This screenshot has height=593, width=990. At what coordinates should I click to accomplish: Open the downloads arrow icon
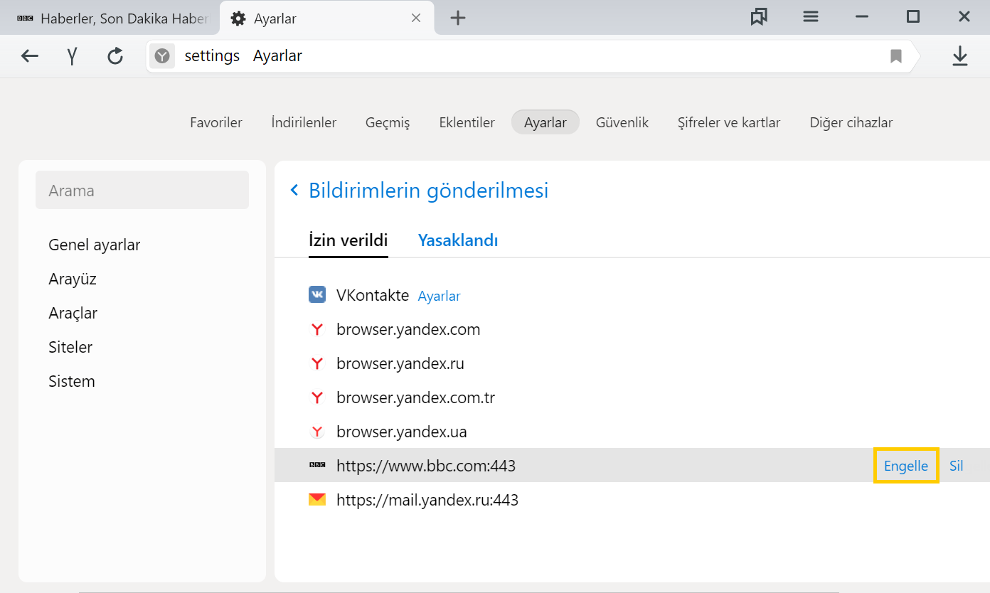[960, 56]
